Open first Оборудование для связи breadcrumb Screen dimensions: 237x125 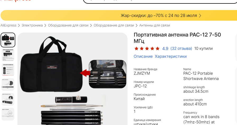tap(68, 25)
